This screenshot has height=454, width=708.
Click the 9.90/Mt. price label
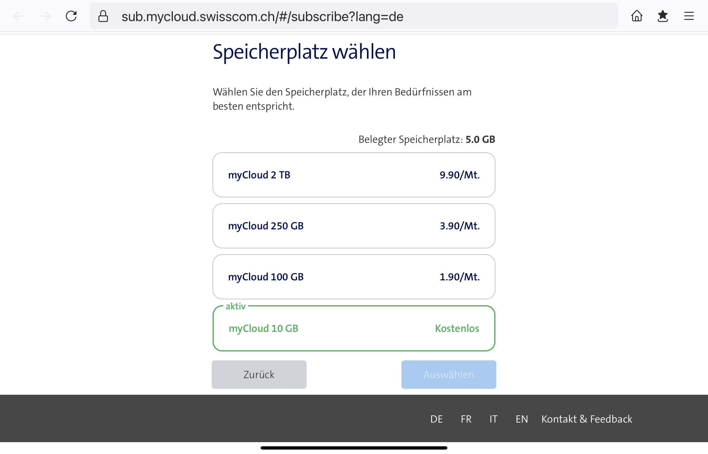click(x=460, y=175)
